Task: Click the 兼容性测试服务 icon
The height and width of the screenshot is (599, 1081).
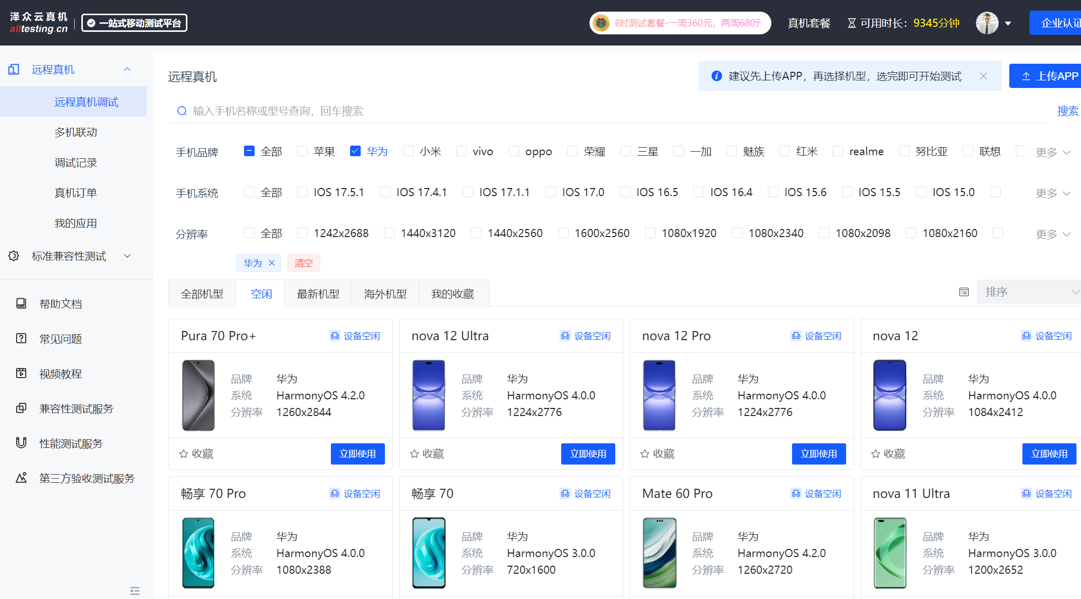Action: point(21,408)
